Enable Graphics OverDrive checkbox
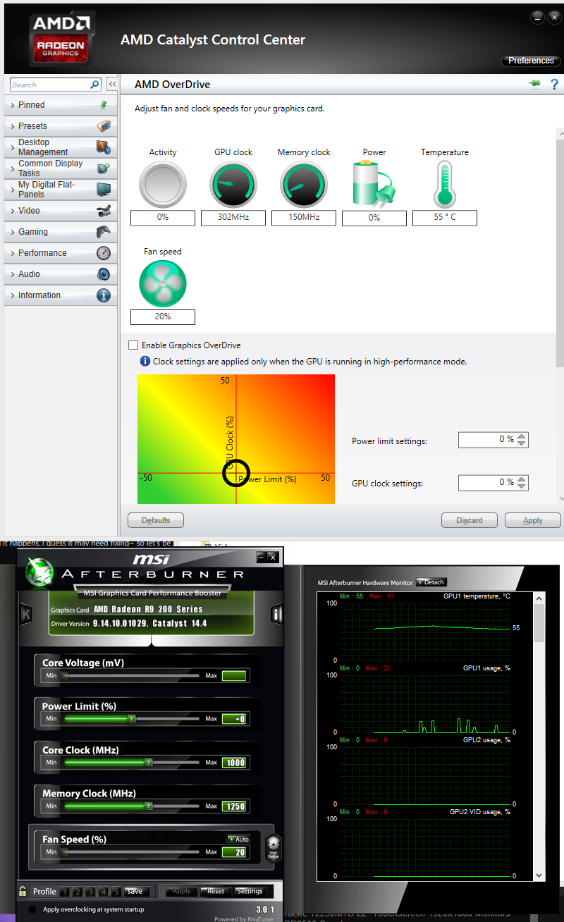The width and height of the screenshot is (564, 922). 133,345
